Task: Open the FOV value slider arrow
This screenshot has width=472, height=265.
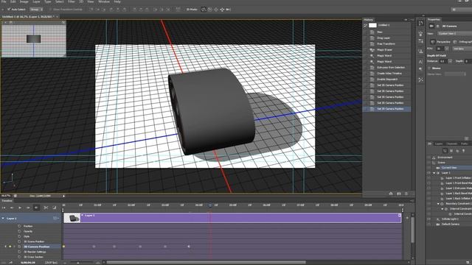Action: [x=447, y=49]
